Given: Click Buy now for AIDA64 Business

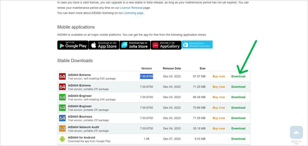Looking at the screenshot, I should [219, 118].
